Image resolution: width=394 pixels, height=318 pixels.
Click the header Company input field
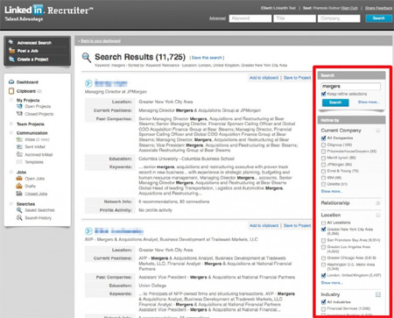click(x=339, y=18)
